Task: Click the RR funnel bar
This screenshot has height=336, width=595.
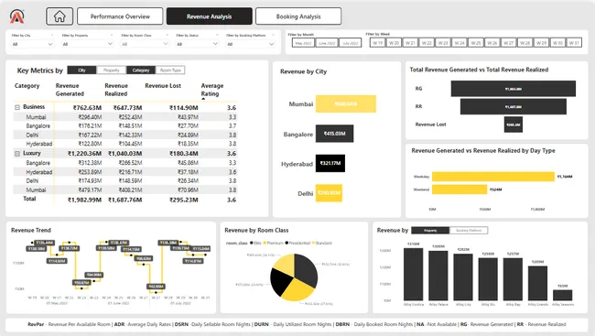Action: pyautogui.click(x=513, y=107)
